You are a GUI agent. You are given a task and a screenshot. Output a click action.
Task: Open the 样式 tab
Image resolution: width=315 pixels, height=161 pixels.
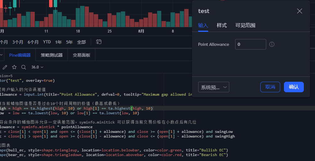[221, 25]
